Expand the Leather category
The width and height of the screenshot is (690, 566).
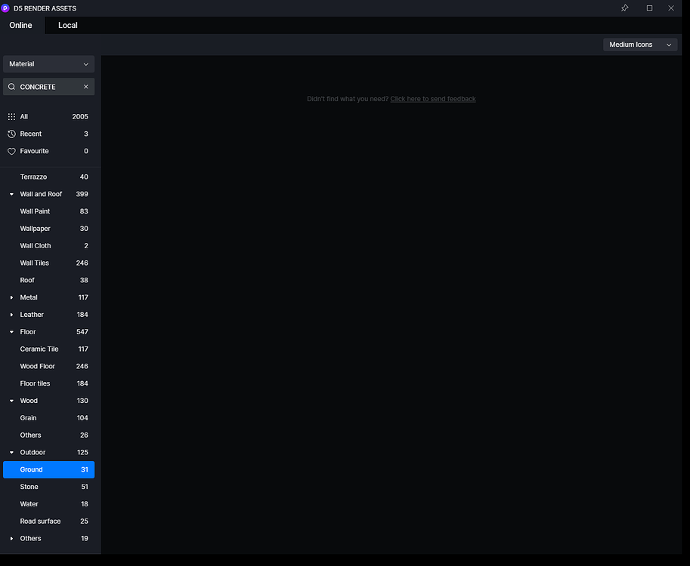click(11, 314)
